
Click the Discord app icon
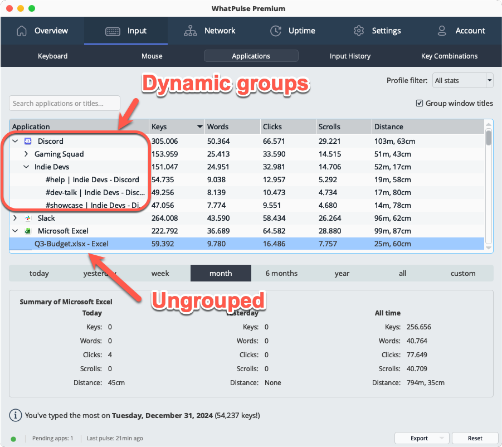tap(28, 141)
